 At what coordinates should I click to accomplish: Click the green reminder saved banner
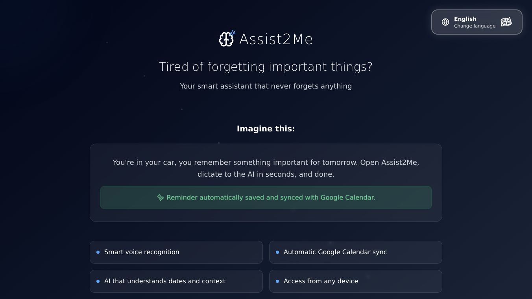pos(266,197)
